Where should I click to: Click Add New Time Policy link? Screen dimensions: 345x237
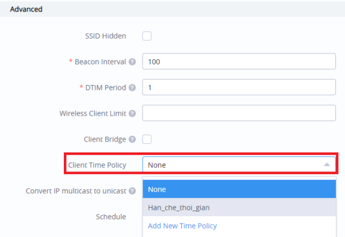182,225
